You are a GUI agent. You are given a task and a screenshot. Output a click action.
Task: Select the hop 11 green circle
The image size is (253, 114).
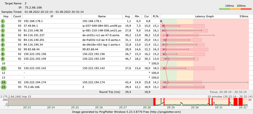pos(4,68)
